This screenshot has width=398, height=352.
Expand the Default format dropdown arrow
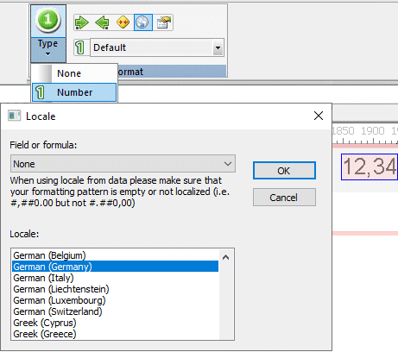coord(218,47)
